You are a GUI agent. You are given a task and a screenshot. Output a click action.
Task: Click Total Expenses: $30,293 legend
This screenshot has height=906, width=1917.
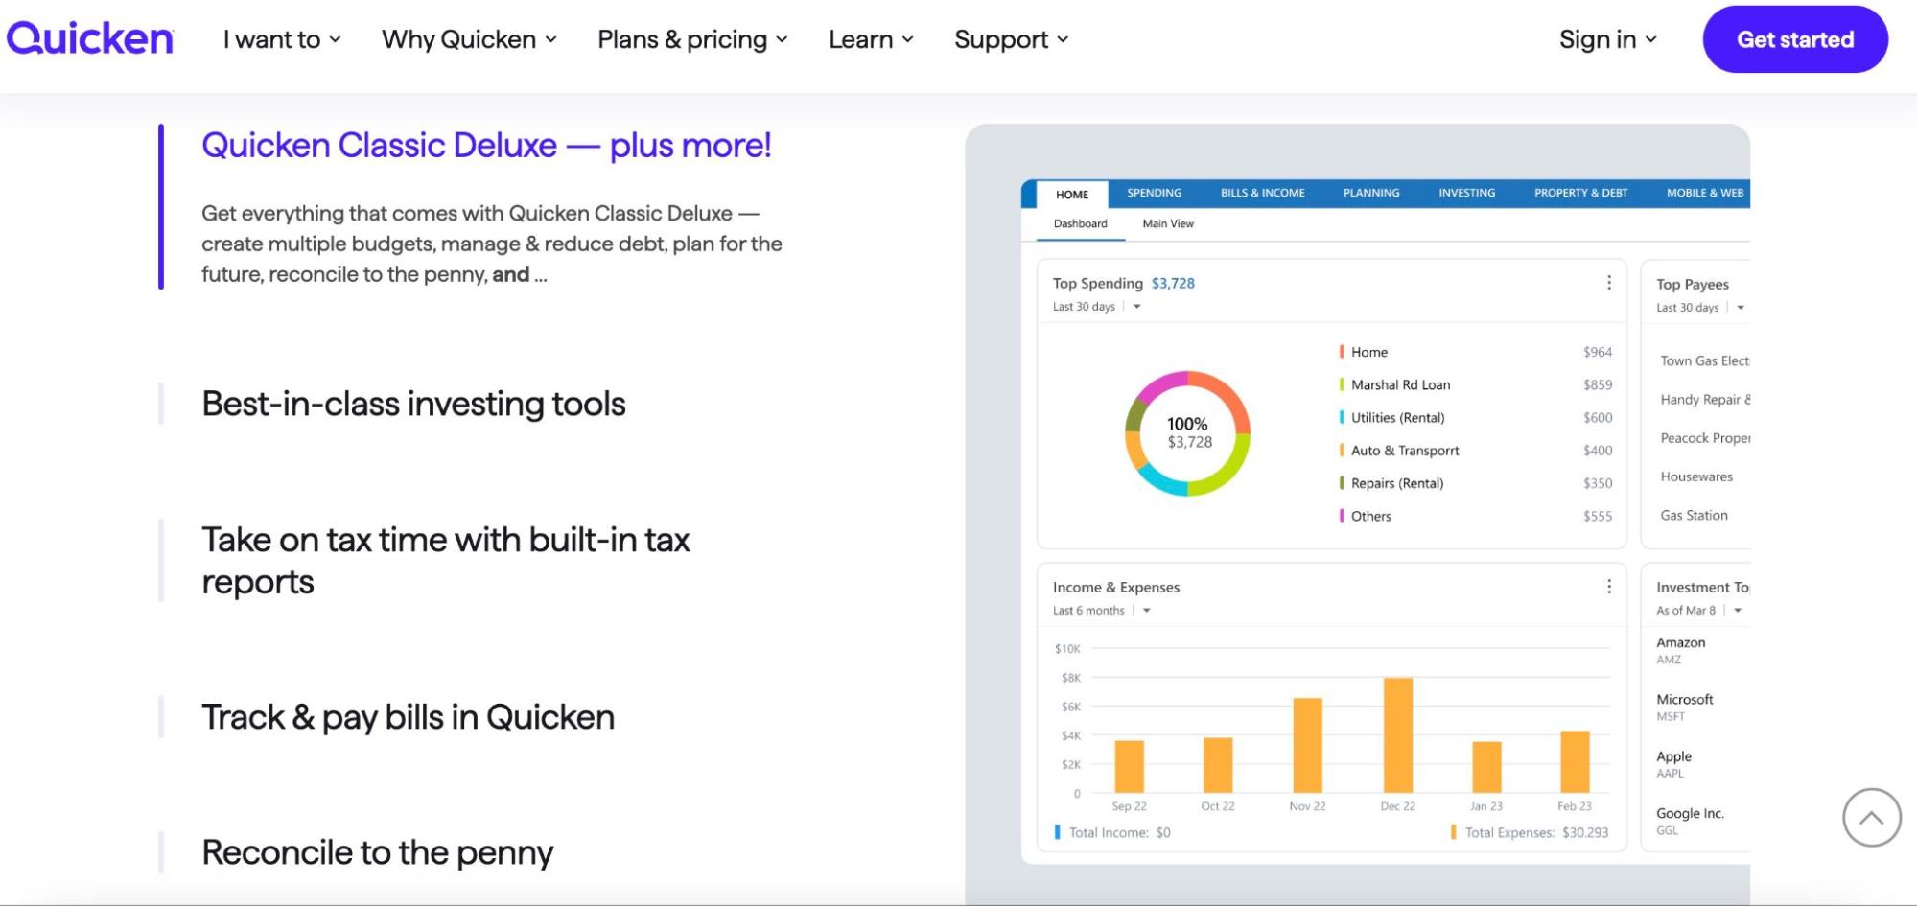point(1530,832)
